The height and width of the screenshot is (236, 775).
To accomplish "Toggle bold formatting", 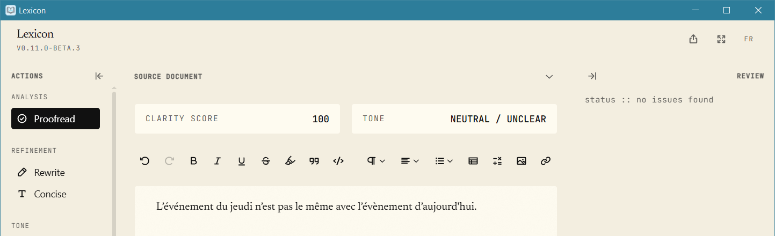I will pos(194,161).
